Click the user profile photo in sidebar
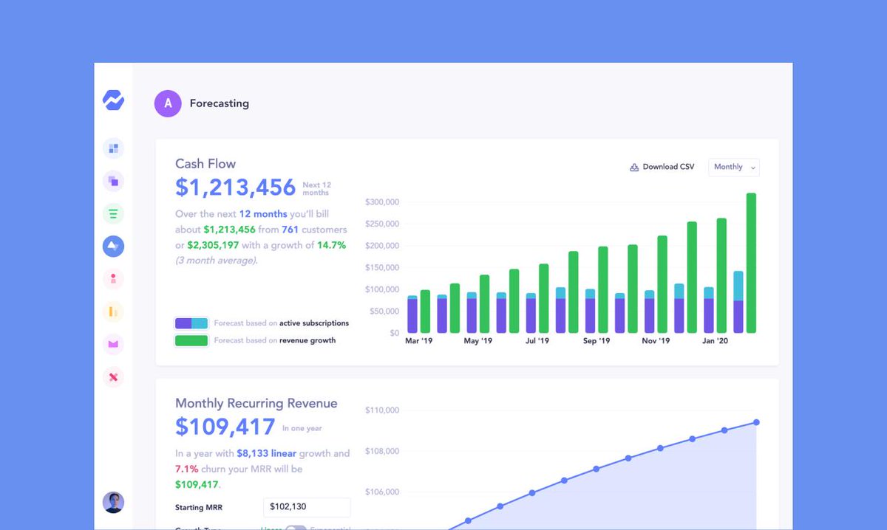 (113, 503)
